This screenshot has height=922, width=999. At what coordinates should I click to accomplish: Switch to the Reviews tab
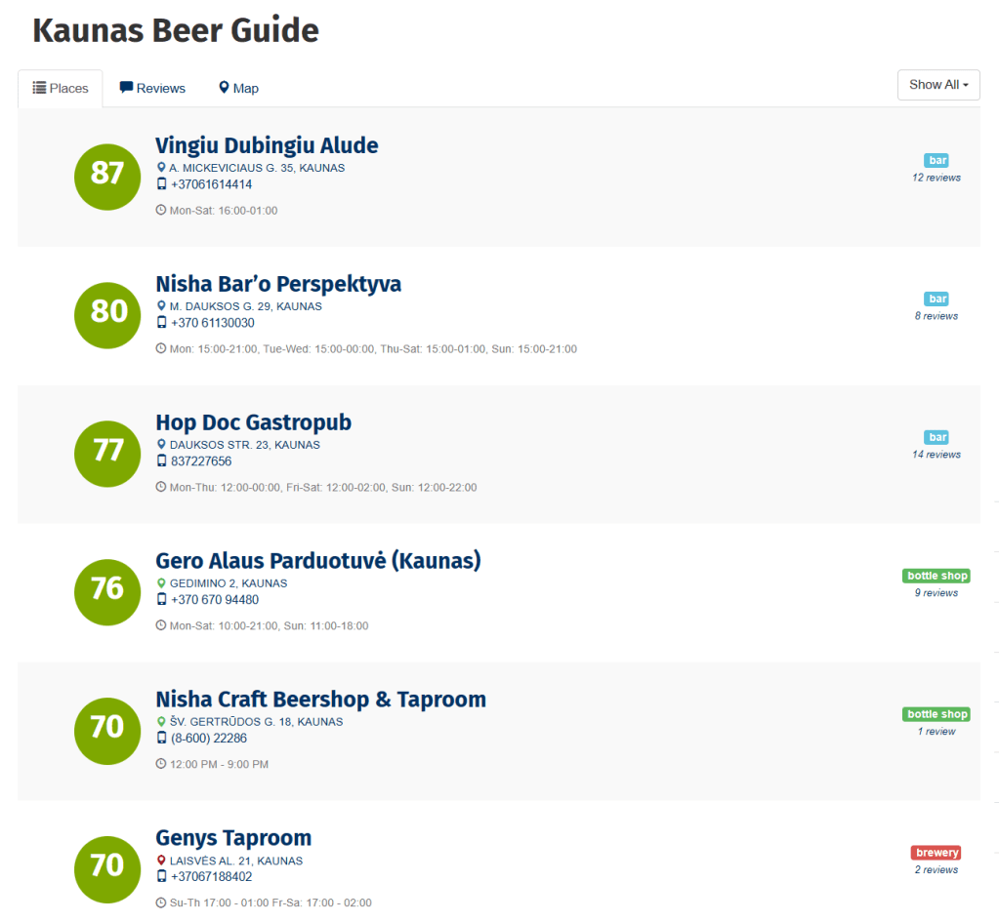coord(152,88)
